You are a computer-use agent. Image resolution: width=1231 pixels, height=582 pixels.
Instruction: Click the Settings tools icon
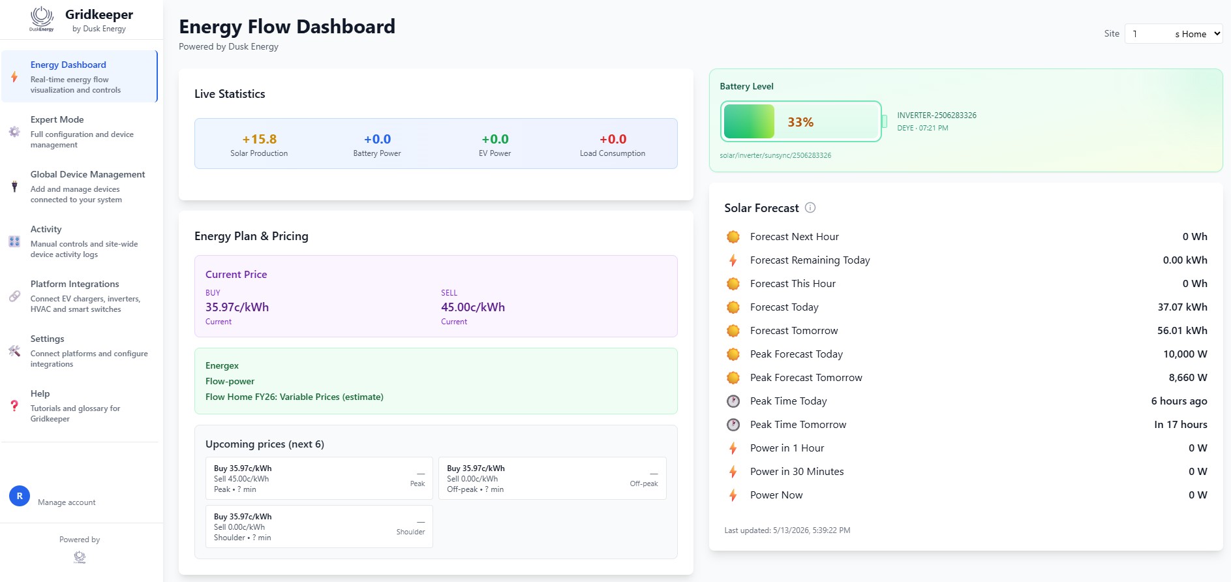(14, 351)
